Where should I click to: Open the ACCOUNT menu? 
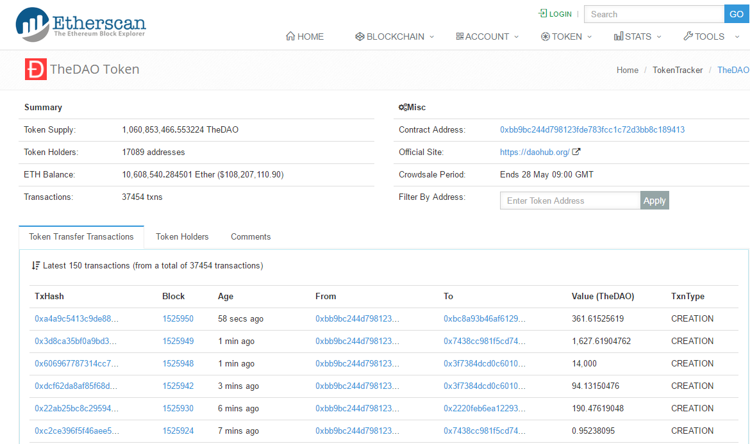[x=487, y=37]
